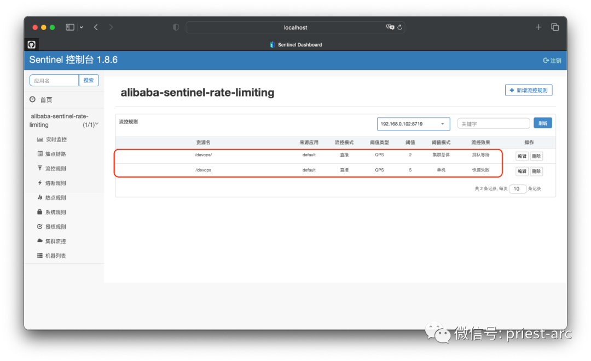Translate page using the address bar icon

click(390, 27)
